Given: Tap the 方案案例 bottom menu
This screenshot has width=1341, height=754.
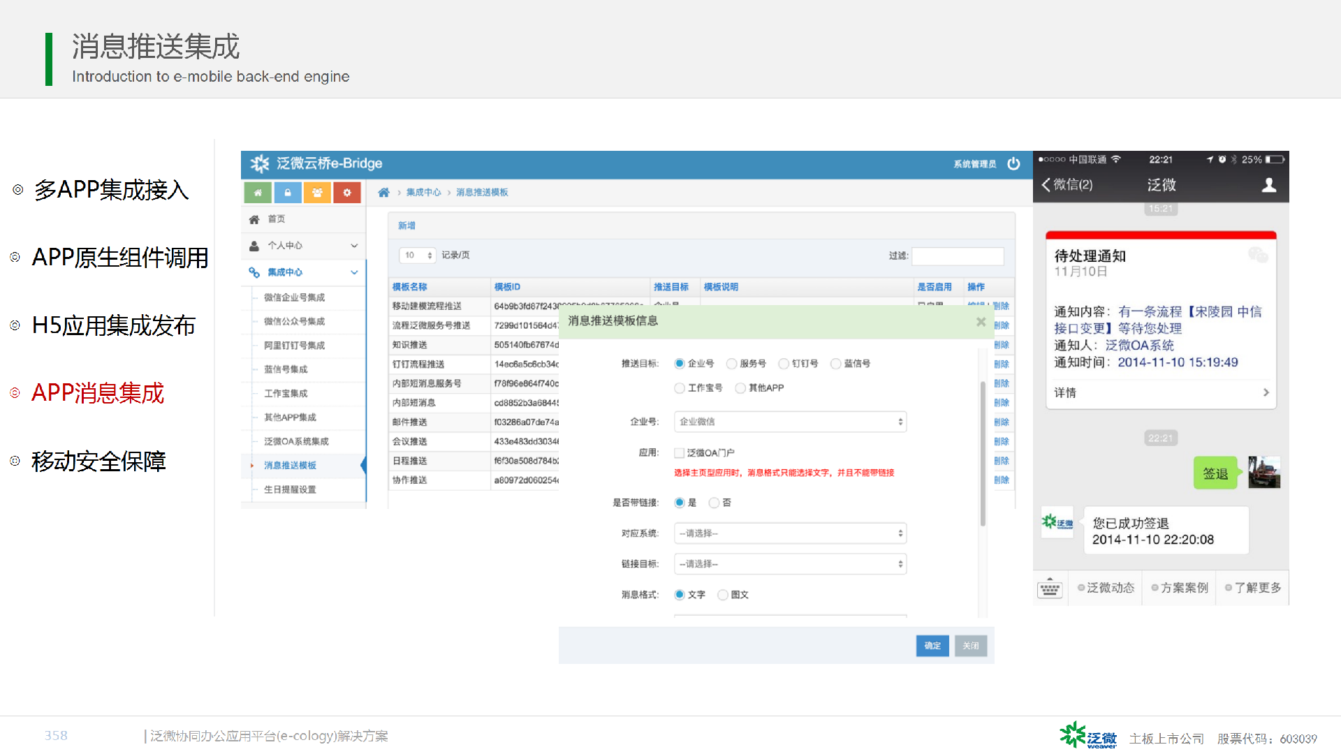Looking at the screenshot, I should pyautogui.click(x=1180, y=588).
